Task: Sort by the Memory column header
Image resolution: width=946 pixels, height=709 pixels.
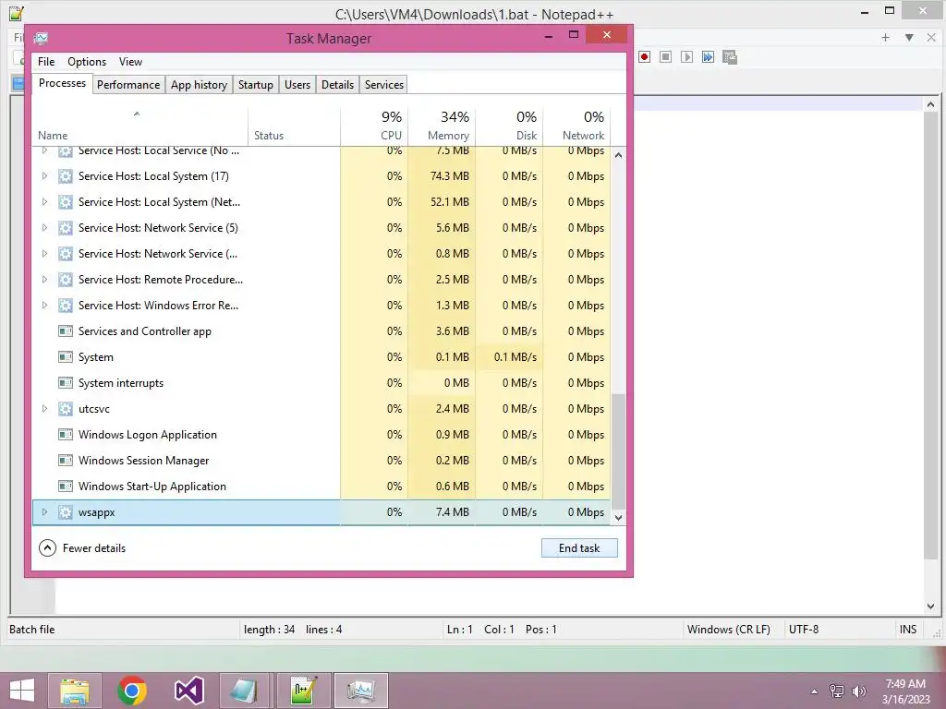Action: click(x=442, y=126)
